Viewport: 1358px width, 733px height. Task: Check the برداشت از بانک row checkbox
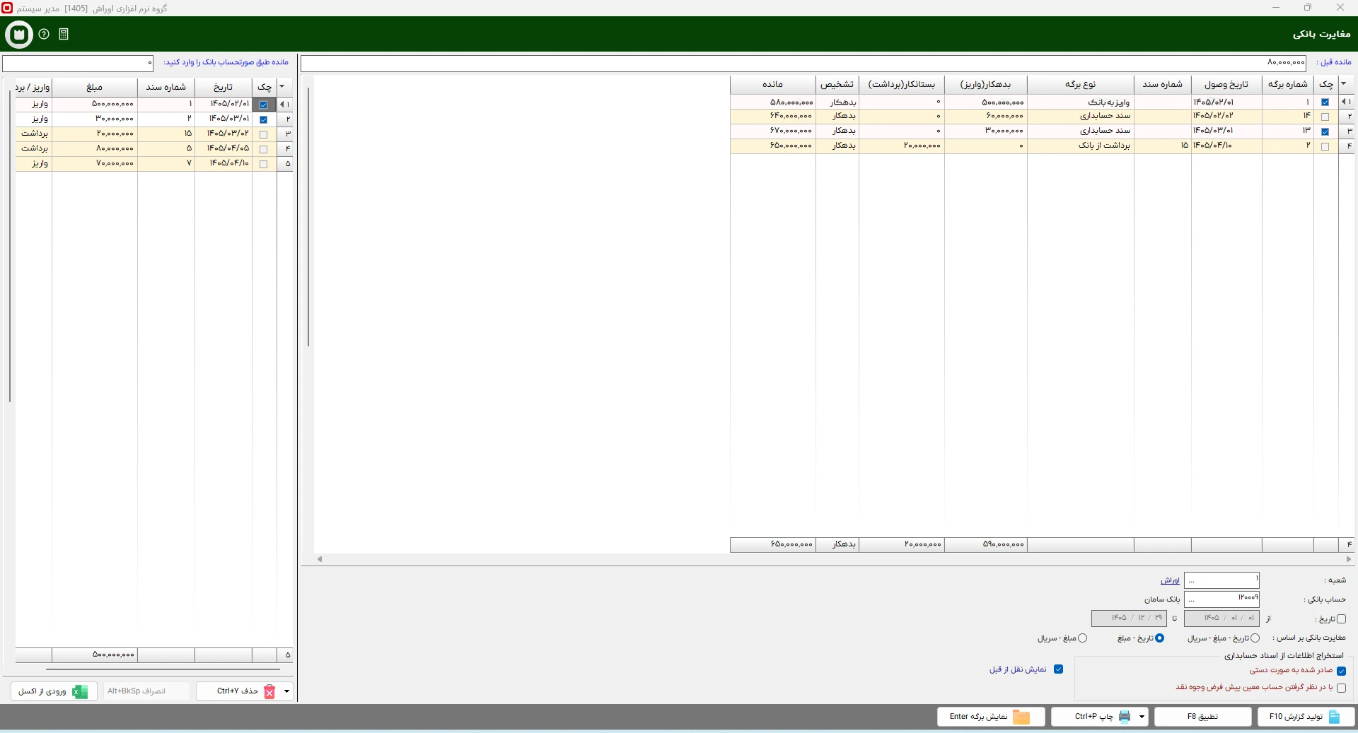point(1325,146)
